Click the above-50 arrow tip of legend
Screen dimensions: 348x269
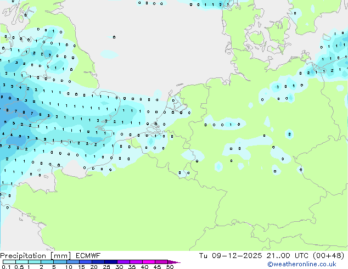[174, 262]
